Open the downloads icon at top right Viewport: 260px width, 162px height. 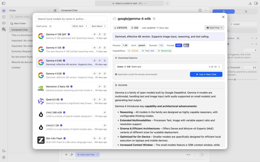coord(250,3)
